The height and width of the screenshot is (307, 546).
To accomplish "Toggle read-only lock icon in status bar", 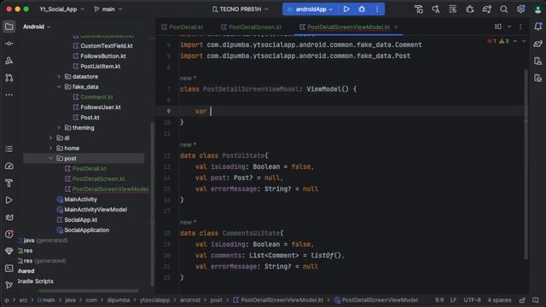I will tap(522, 300).
